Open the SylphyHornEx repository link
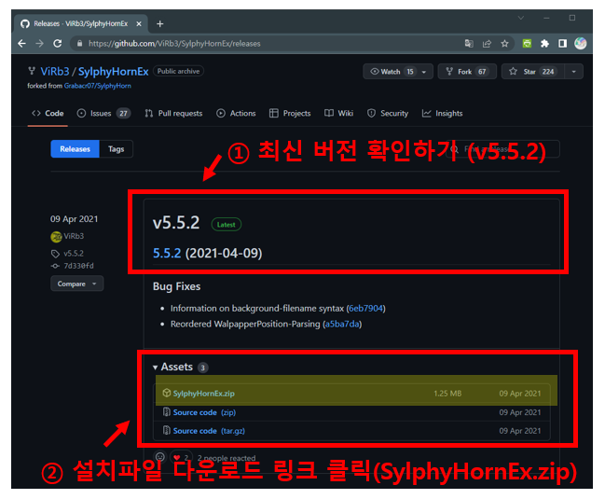Screen dimensions: 605x499 114,72
